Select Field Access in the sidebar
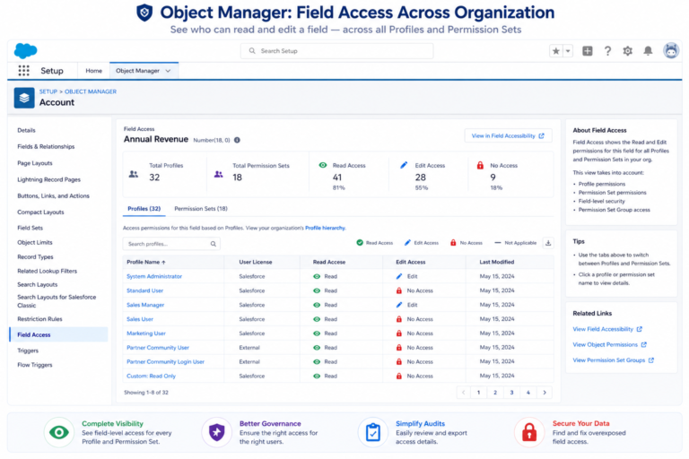Image resolution: width=689 pixels, height=459 pixels. click(x=58, y=334)
